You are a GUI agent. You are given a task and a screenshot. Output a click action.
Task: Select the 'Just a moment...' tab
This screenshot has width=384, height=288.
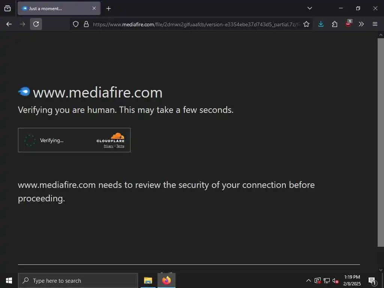(59, 8)
